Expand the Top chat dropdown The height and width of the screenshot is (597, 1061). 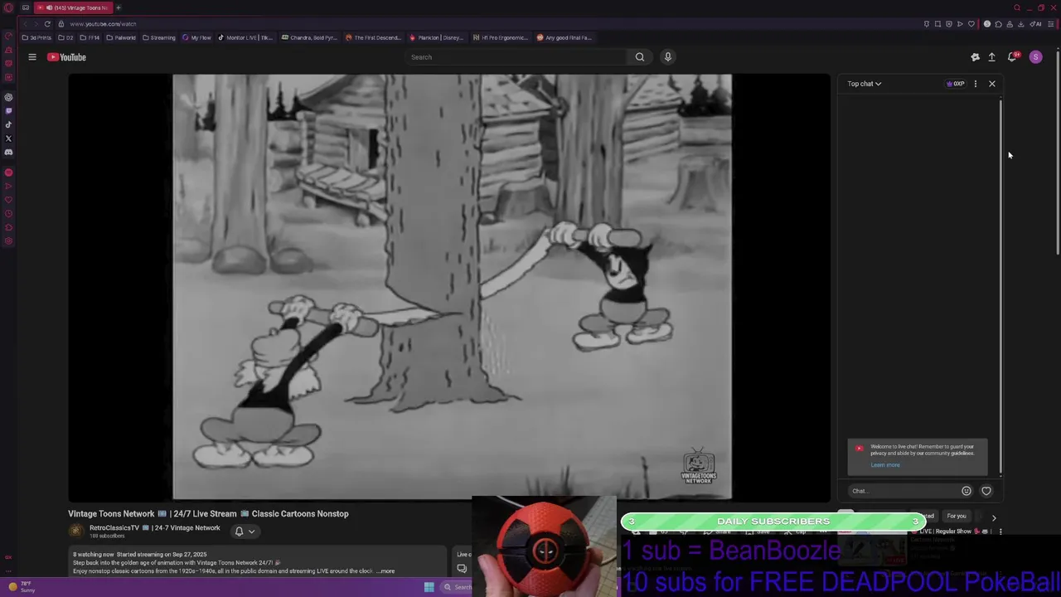(864, 84)
